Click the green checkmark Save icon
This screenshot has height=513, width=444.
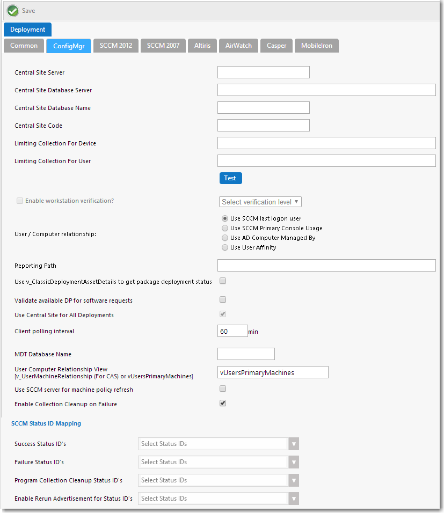pyautogui.click(x=13, y=11)
